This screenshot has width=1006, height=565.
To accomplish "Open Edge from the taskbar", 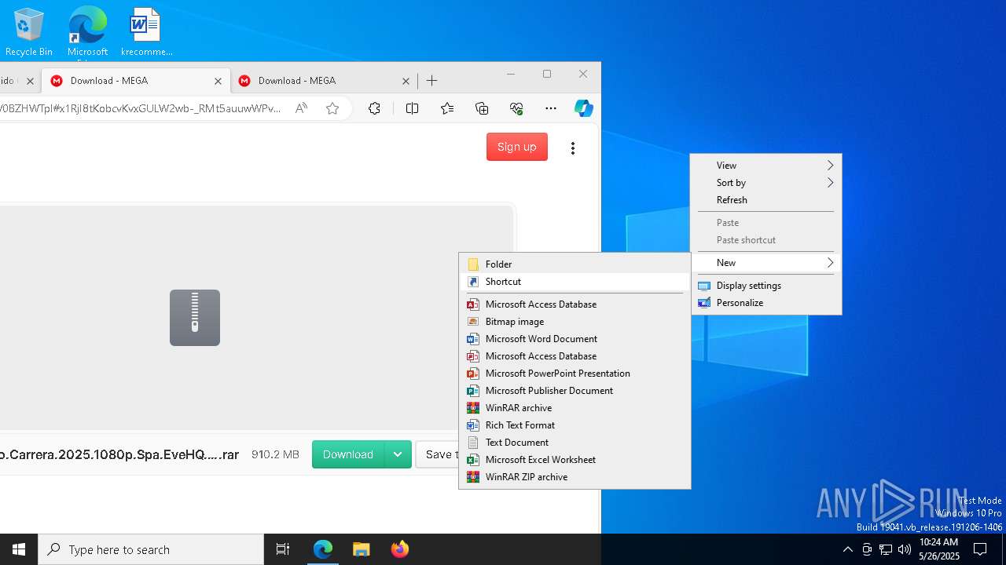I will coord(323,549).
